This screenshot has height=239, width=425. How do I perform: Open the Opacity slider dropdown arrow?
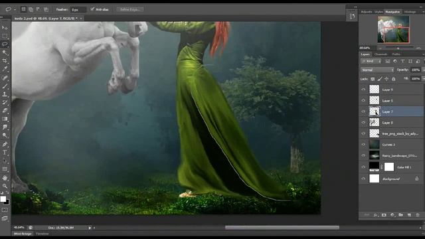point(423,70)
